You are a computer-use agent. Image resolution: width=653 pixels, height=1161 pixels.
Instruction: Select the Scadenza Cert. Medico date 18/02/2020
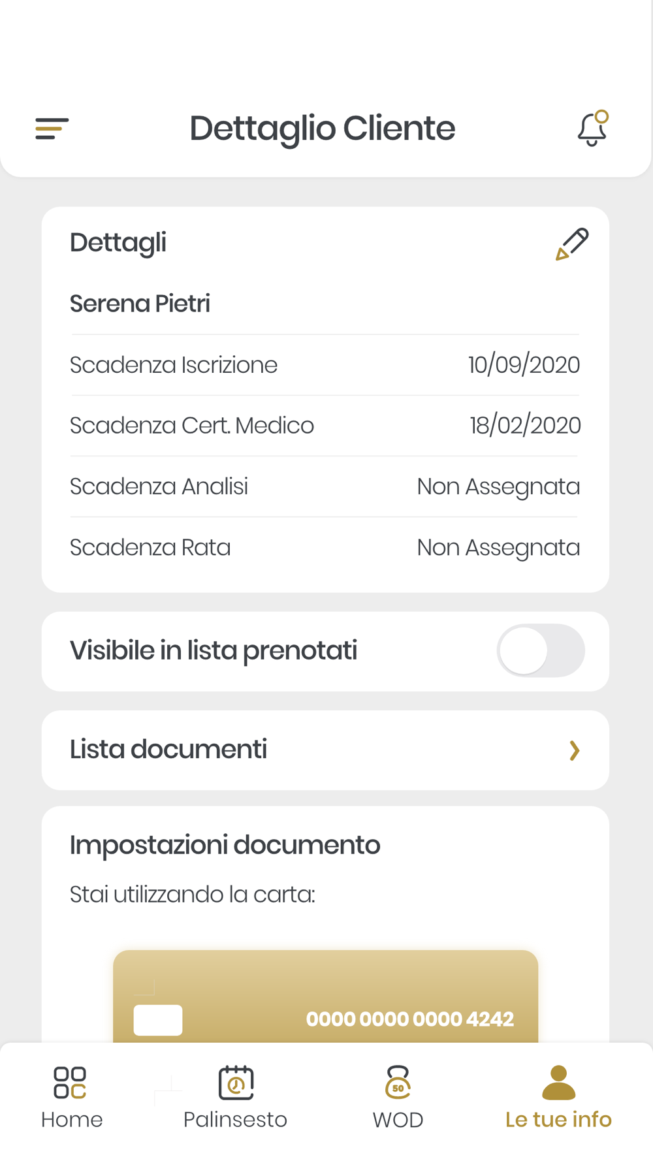(x=525, y=426)
